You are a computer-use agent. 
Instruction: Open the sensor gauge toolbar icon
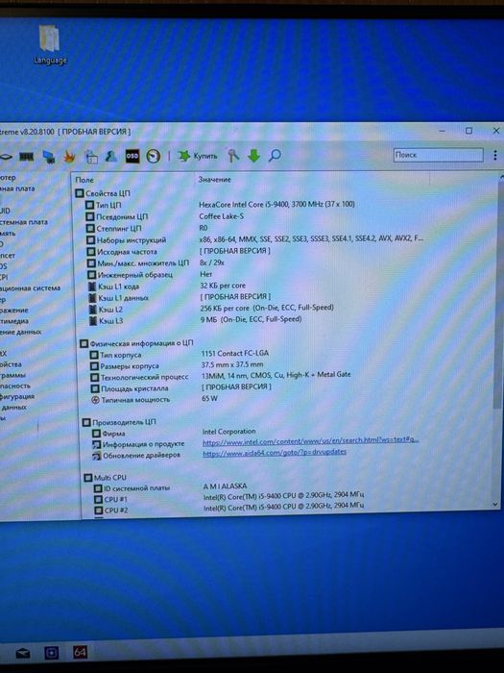coord(153,156)
